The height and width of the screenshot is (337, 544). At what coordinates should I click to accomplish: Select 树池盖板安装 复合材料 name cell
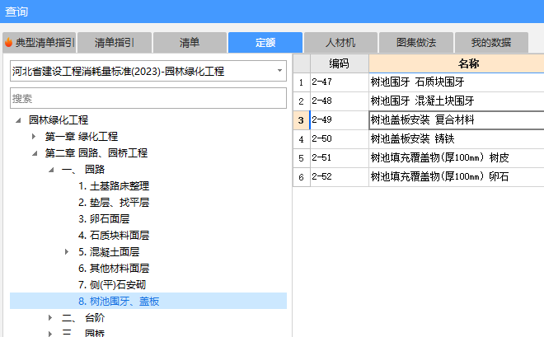coord(457,120)
